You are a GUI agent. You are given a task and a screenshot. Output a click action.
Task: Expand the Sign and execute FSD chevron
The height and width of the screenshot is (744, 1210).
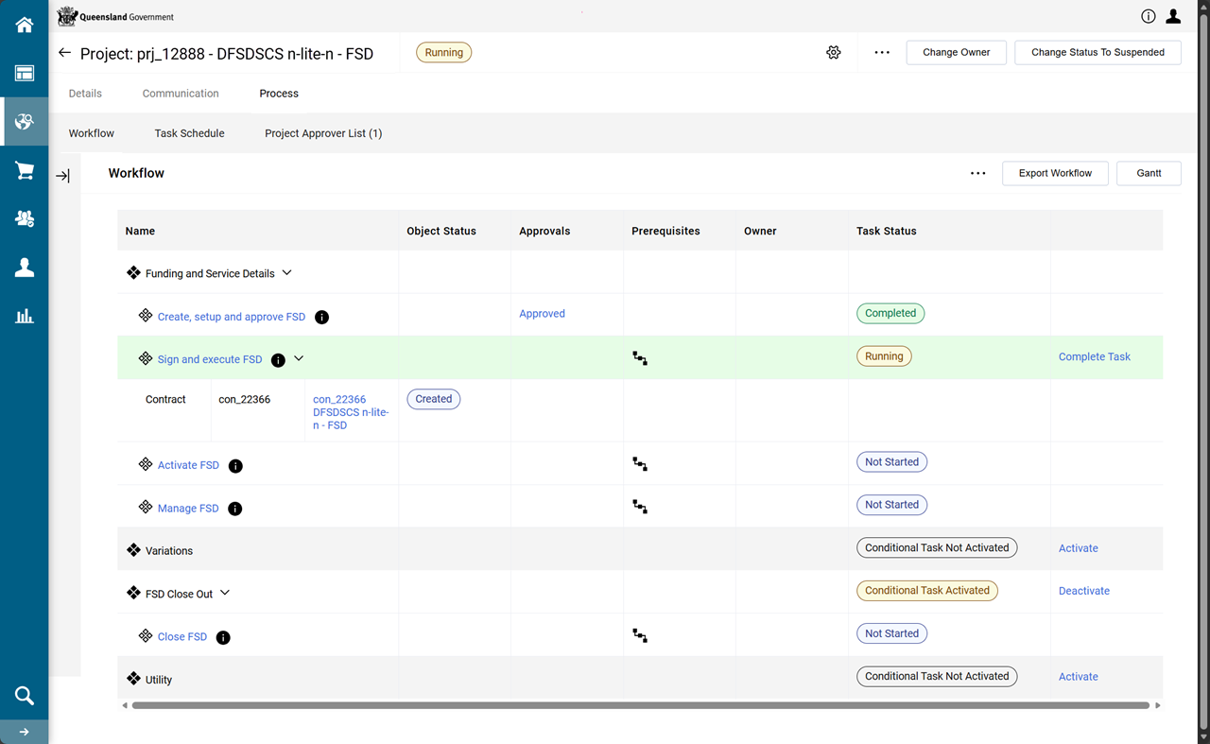[299, 358]
